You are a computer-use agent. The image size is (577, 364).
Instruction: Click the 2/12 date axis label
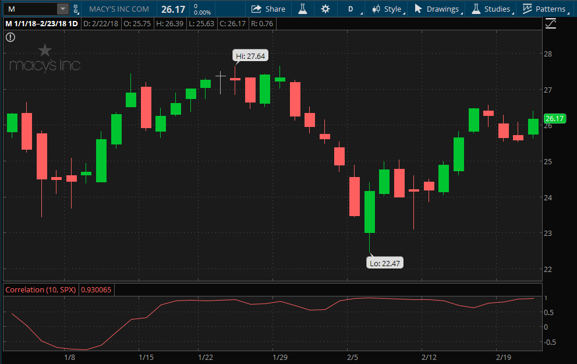pos(429,357)
